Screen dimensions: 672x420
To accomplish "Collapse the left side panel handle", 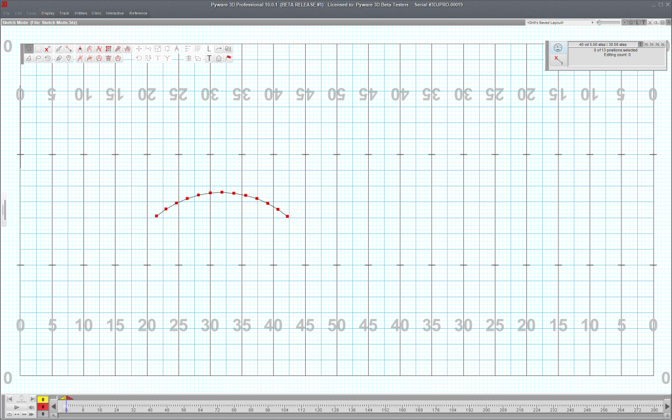I will (x=3, y=210).
